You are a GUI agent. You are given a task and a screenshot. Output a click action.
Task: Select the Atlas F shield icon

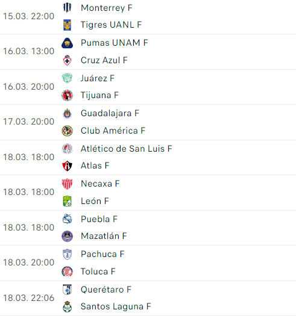(x=67, y=166)
